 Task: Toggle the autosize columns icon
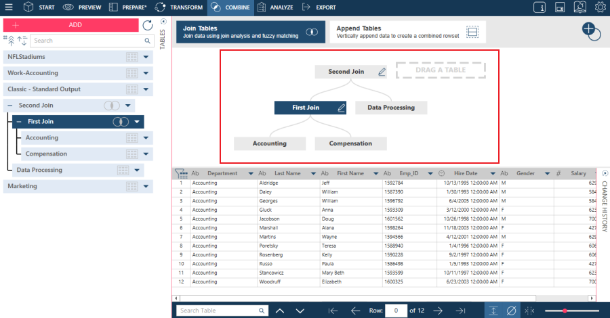click(493, 311)
